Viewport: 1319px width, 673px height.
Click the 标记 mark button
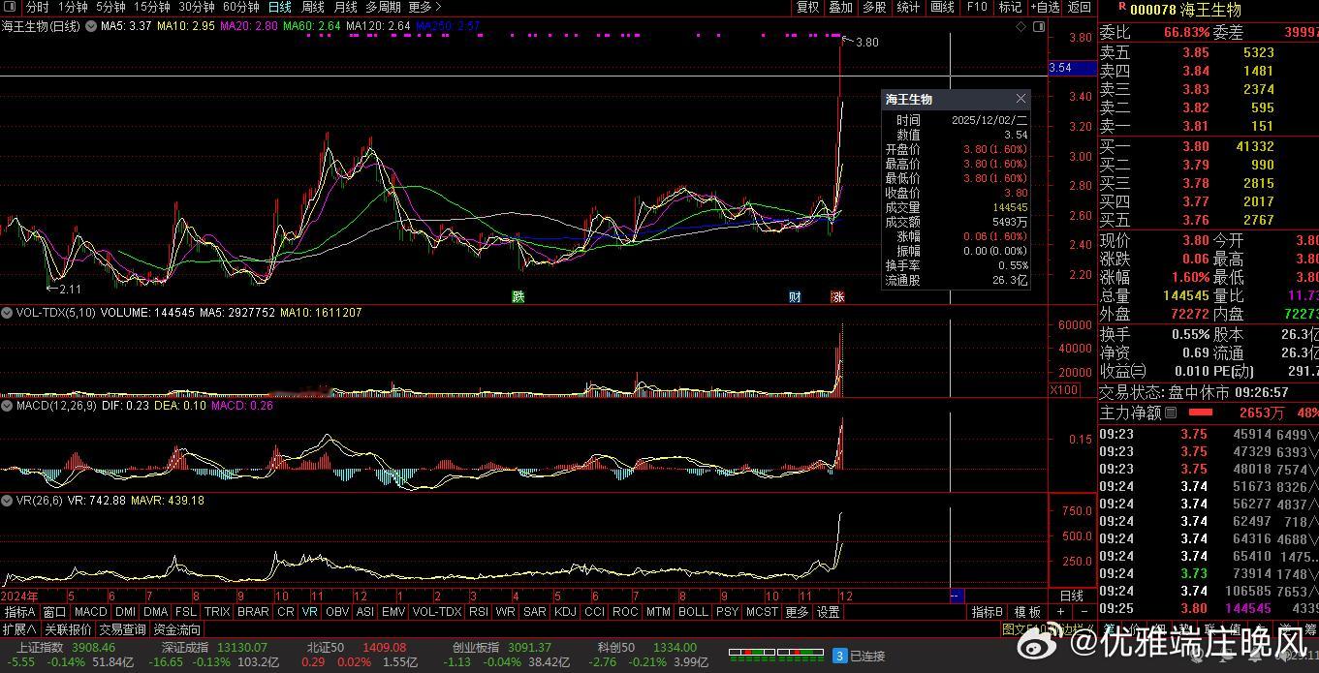(1010, 7)
